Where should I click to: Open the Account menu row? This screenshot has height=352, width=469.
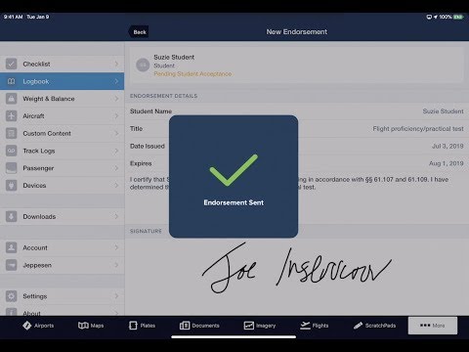coord(62,247)
